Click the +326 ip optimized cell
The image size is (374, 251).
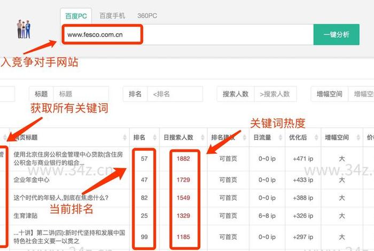tap(303, 216)
